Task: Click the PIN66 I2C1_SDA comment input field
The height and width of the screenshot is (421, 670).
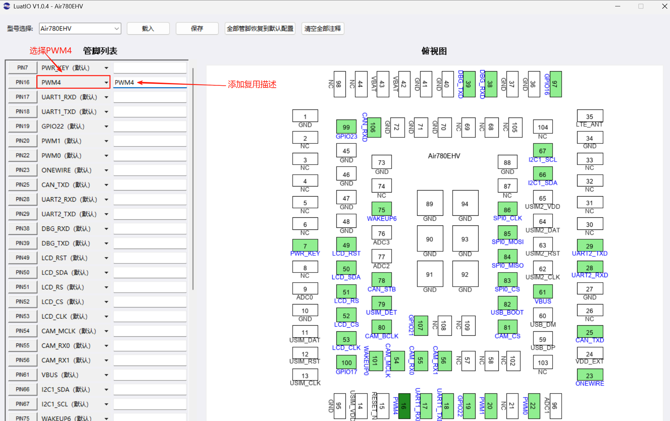Action: tap(150, 389)
